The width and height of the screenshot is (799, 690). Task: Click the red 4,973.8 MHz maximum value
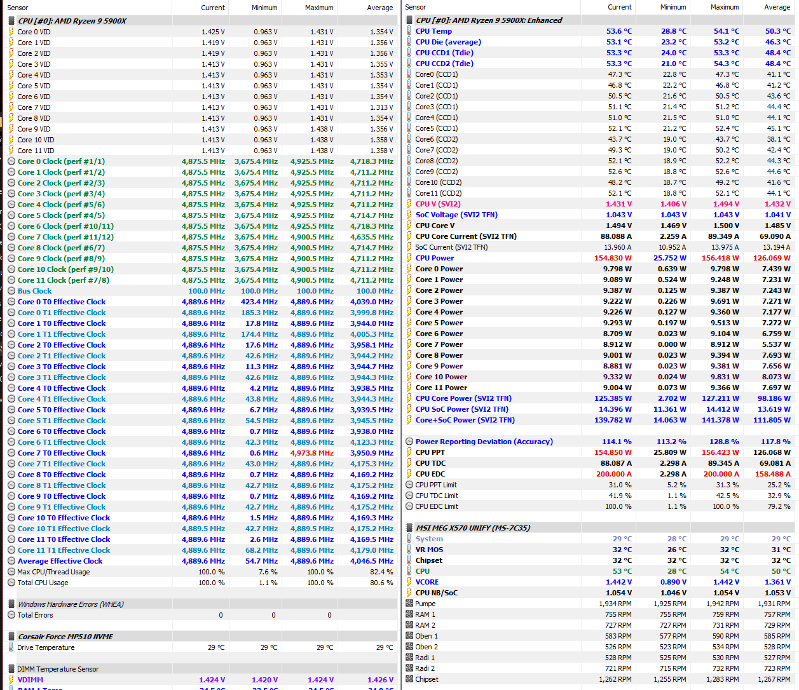click(x=312, y=453)
